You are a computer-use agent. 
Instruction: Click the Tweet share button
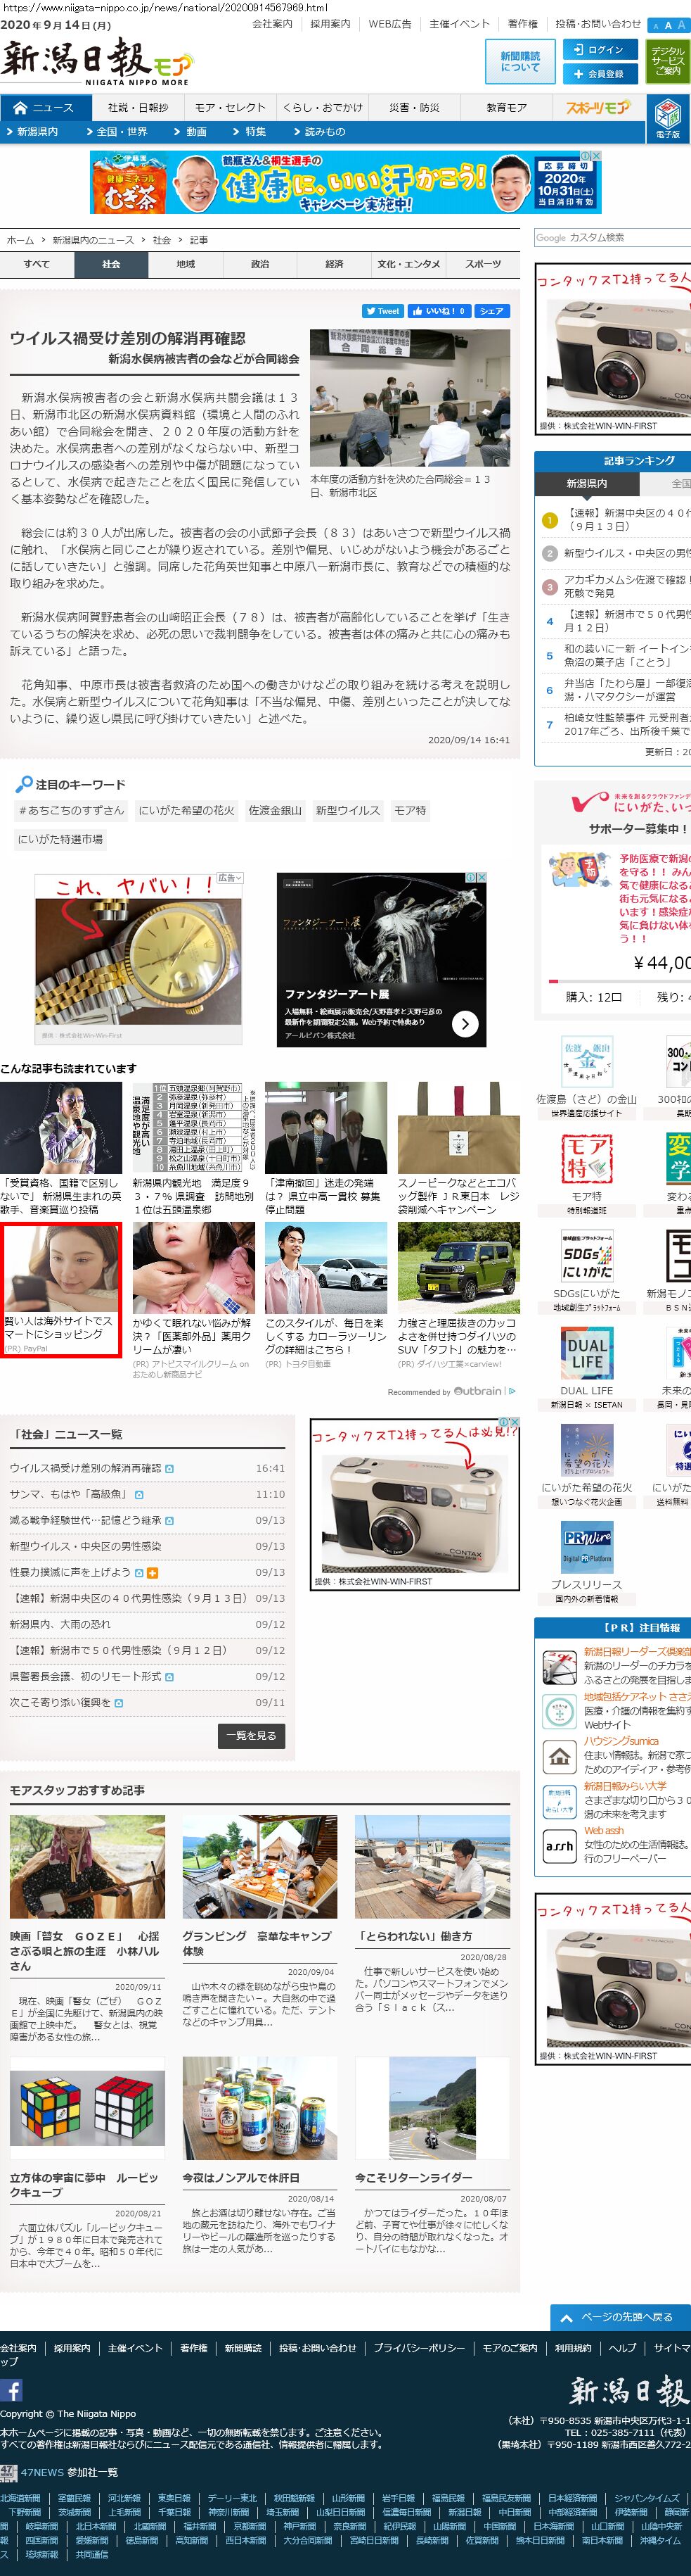point(382,311)
